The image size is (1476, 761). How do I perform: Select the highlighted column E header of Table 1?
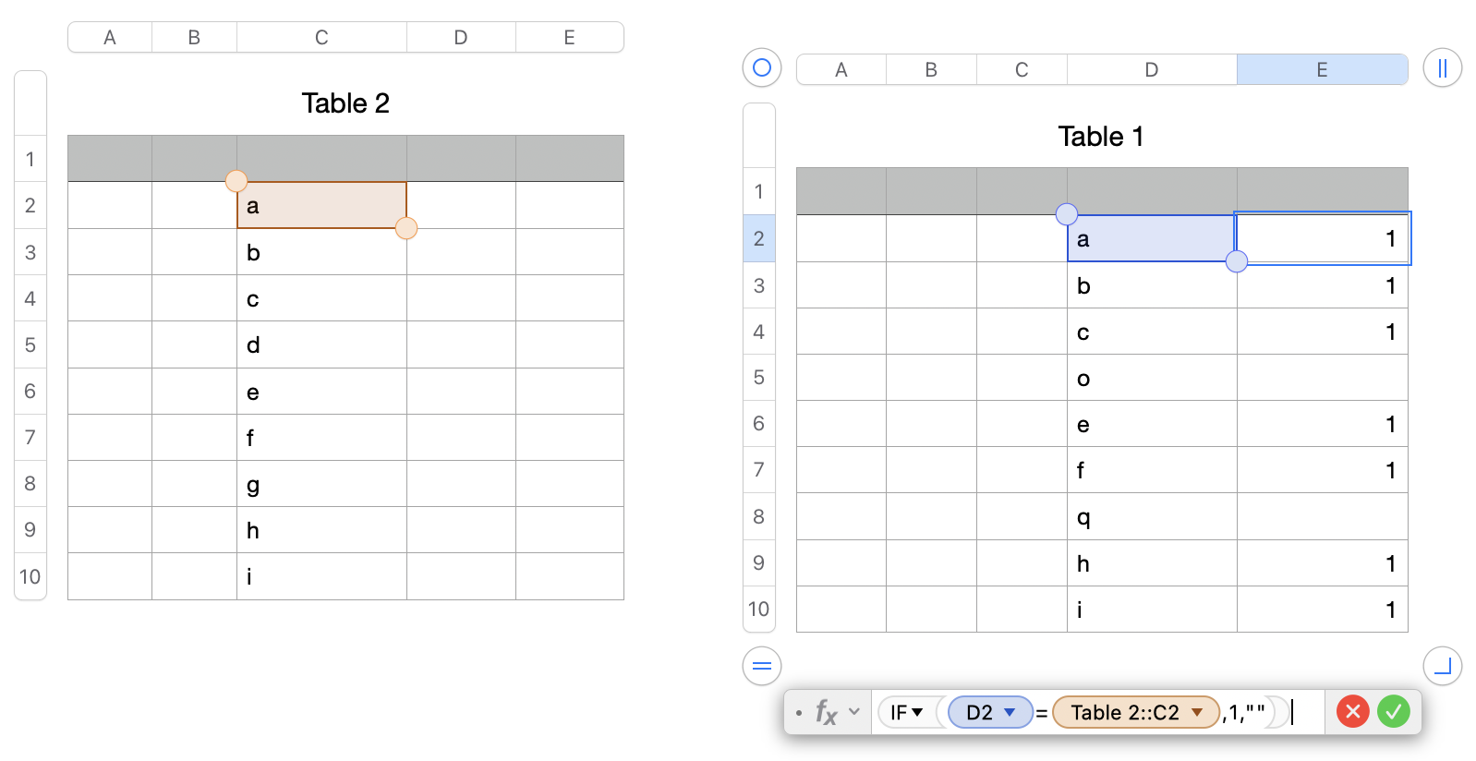[x=1322, y=68]
